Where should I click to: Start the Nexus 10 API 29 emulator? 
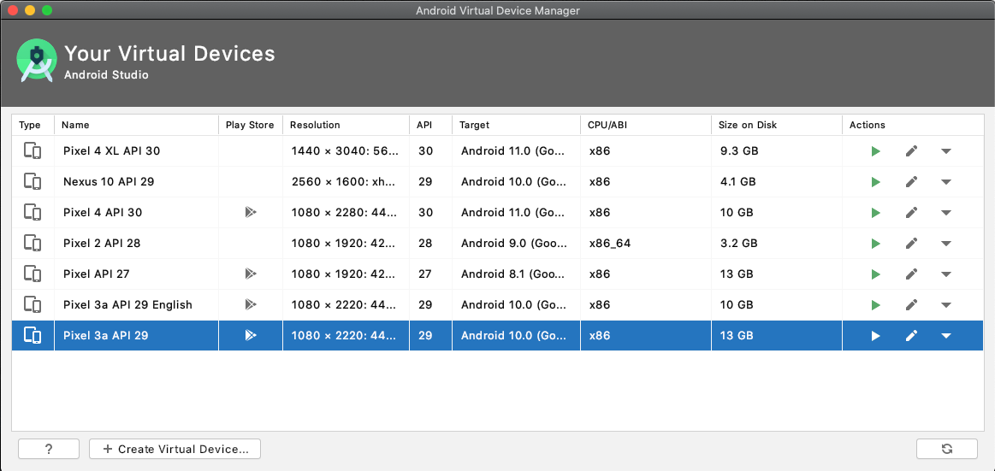click(x=876, y=182)
